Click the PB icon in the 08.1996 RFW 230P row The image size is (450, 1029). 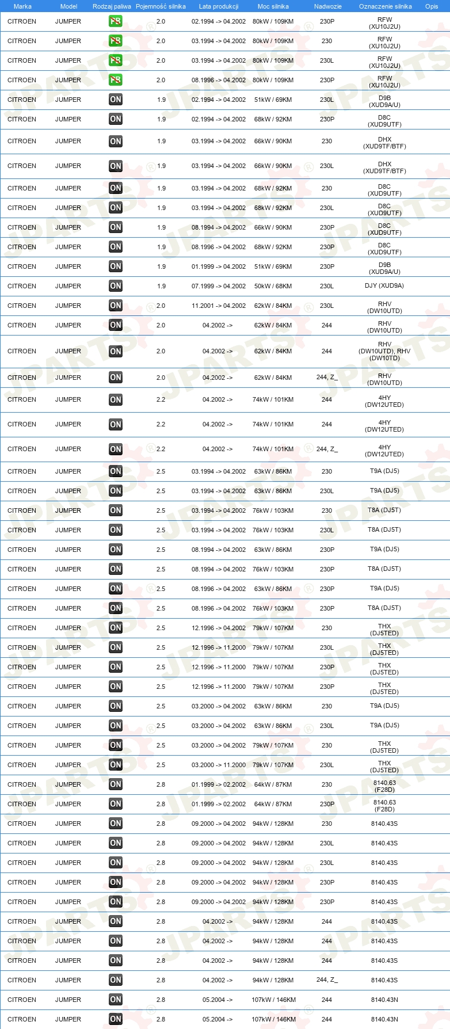pos(116,80)
